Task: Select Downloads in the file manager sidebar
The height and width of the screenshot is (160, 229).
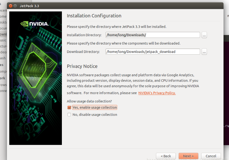Action: pos(3,34)
